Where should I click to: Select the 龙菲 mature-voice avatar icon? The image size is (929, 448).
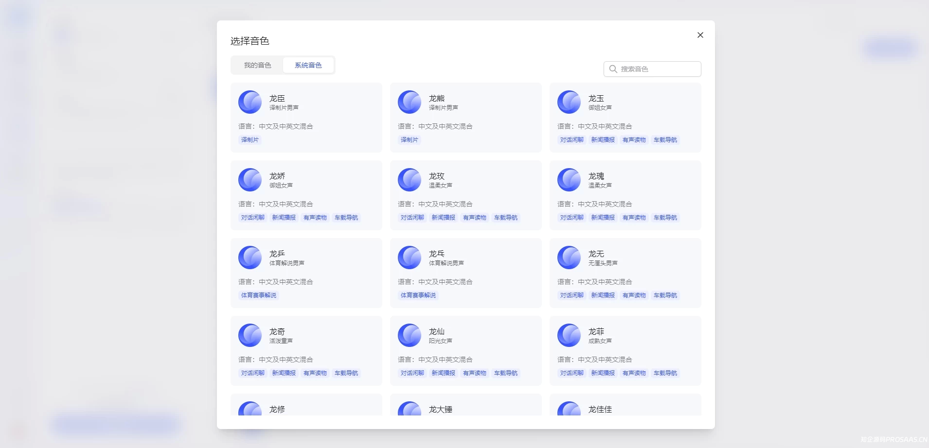point(569,335)
